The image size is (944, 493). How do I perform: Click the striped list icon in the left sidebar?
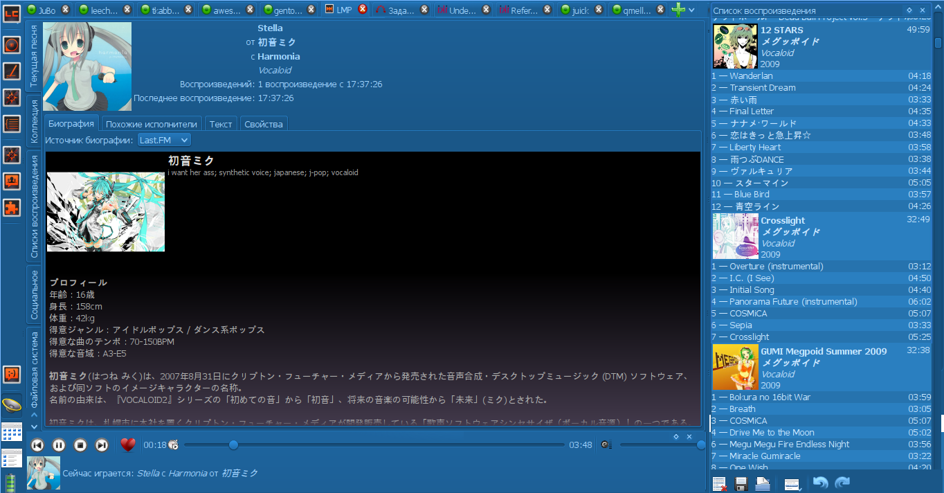click(x=12, y=124)
